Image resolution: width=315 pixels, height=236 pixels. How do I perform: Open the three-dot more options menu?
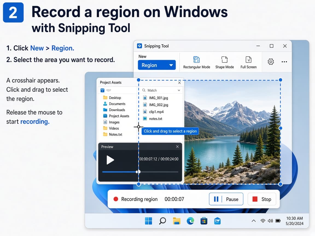click(284, 62)
